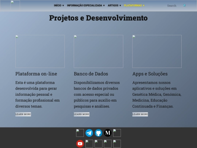Click the Plataforma on-line heading

(36, 74)
